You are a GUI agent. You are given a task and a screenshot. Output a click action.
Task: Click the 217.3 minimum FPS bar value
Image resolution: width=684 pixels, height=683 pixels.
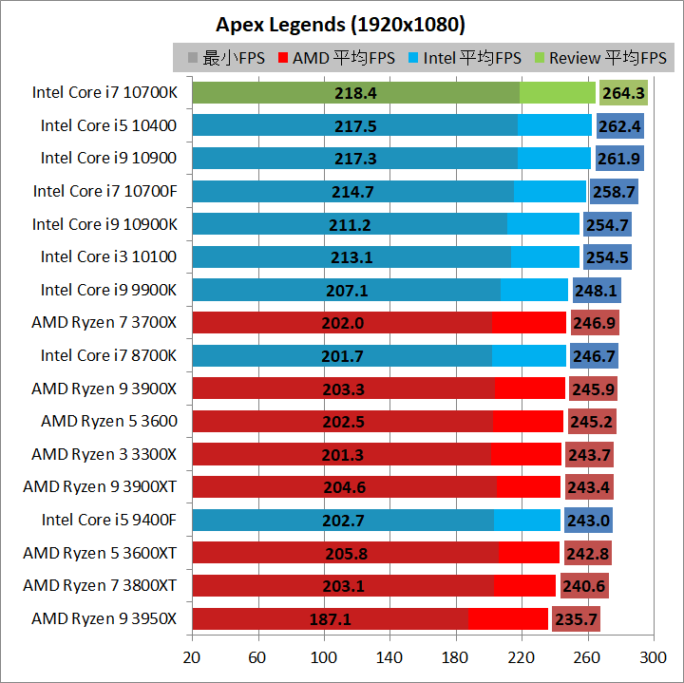(355, 159)
